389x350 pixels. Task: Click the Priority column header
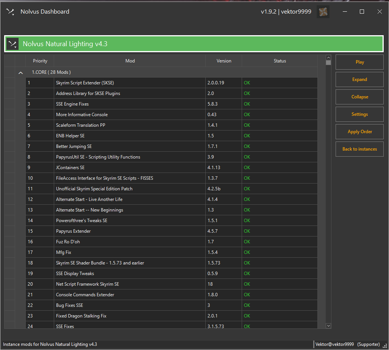coord(40,61)
